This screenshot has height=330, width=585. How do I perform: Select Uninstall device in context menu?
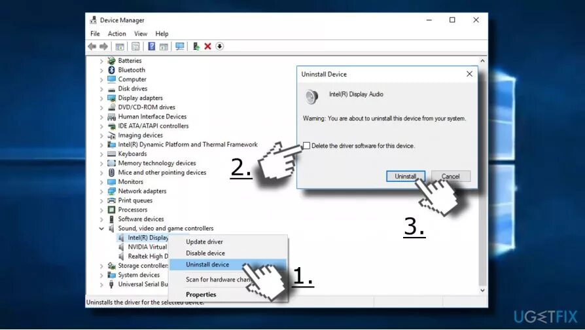228,265
